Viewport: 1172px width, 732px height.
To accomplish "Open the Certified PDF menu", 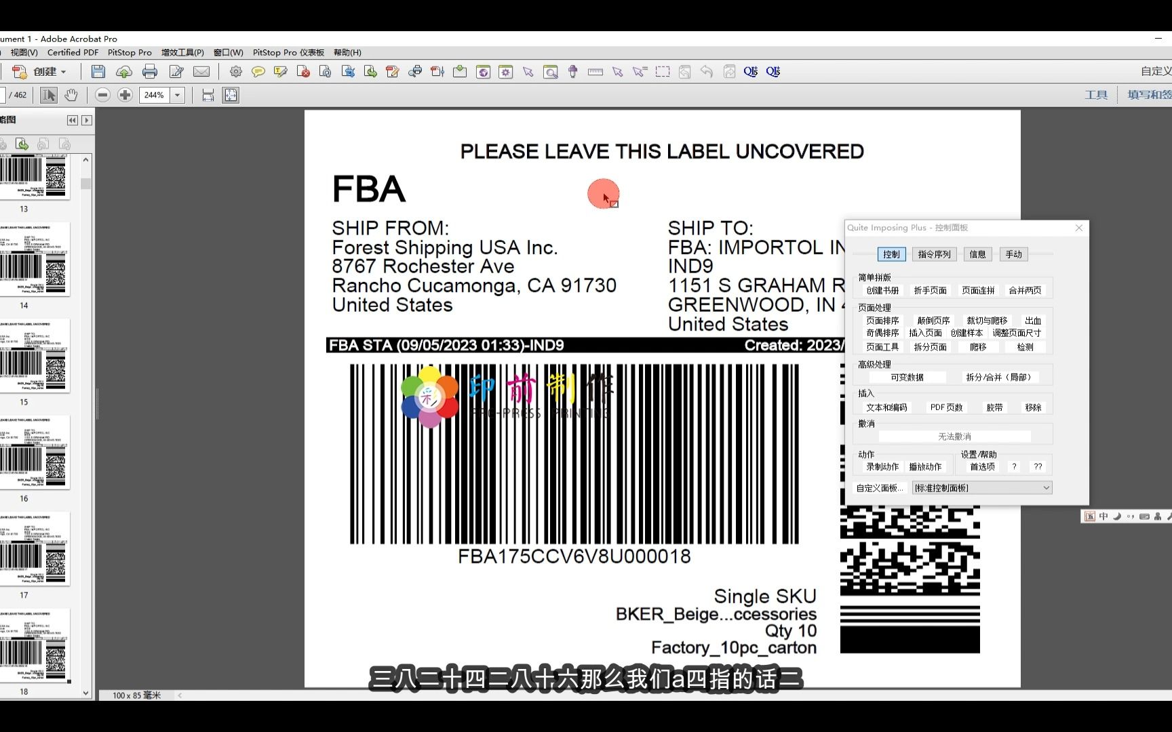I will (x=73, y=52).
